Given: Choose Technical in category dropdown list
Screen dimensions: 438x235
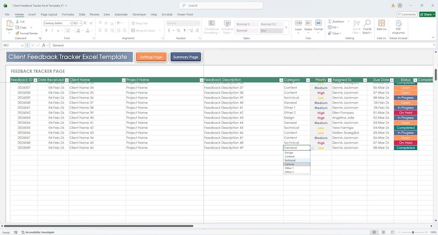Looking at the screenshot, I should pyautogui.click(x=297, y=160).
